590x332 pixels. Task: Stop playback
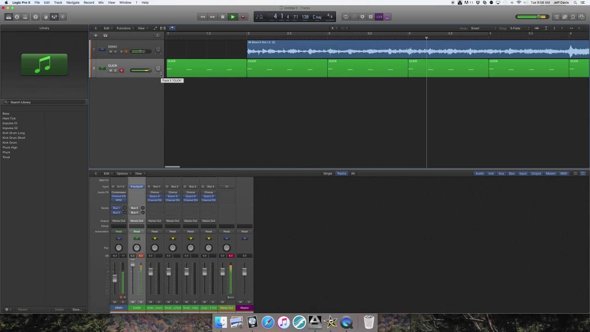click(223, 17)
